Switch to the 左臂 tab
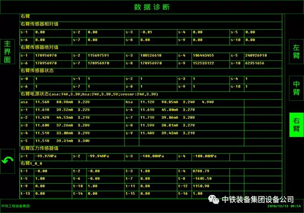 pyautogui.click(x=296, y=52)
